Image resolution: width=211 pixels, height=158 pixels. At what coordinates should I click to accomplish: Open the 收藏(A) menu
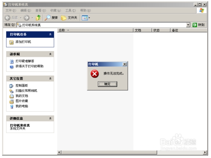tap(56, 10)
